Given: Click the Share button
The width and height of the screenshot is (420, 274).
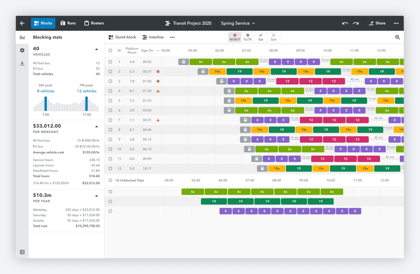Looking at the screenshot, I should point(377,23).
